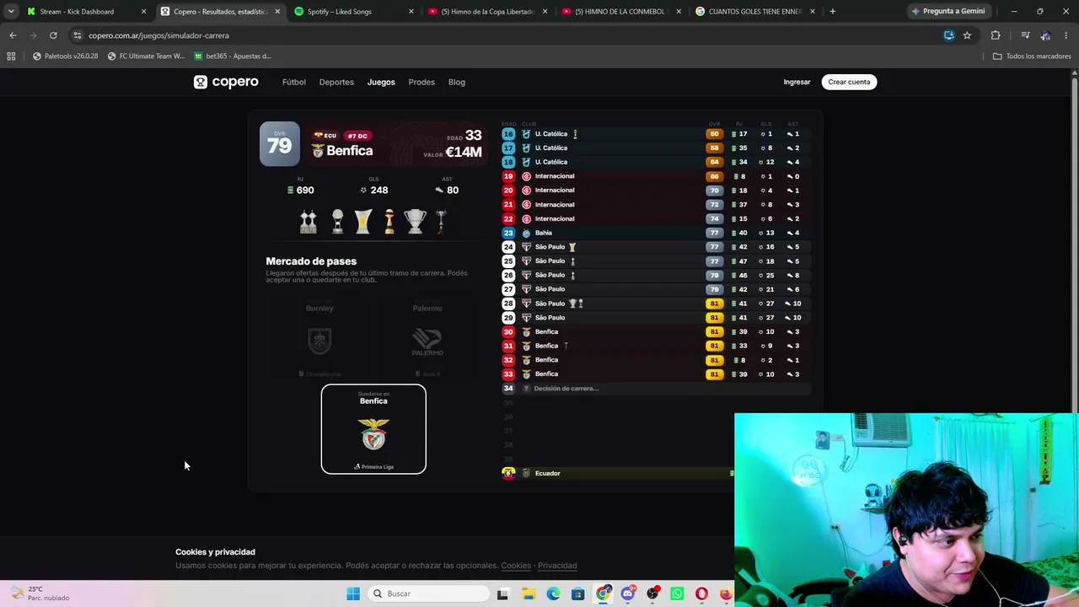Click the Ingresar login link
1079x607 pixels.
(x=797, y=82)
